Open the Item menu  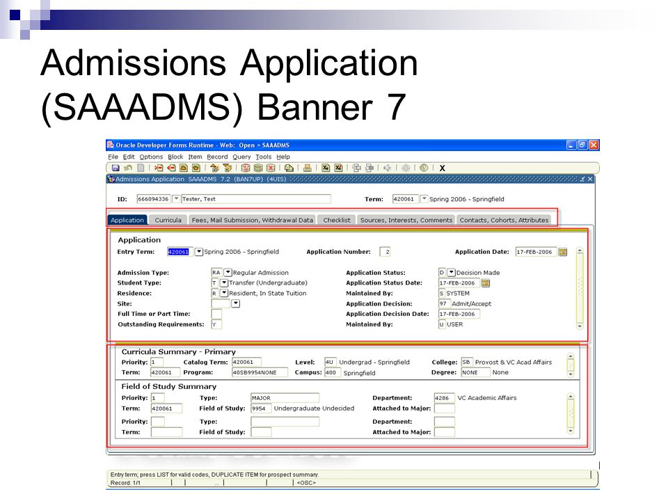pos(195,157)
